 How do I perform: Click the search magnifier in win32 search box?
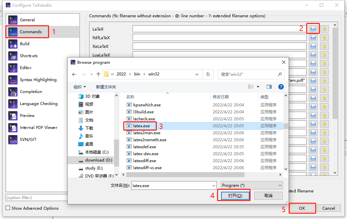pos(280,74)
